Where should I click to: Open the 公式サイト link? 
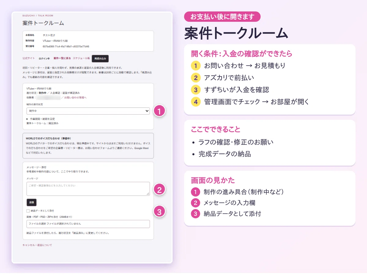28,58
